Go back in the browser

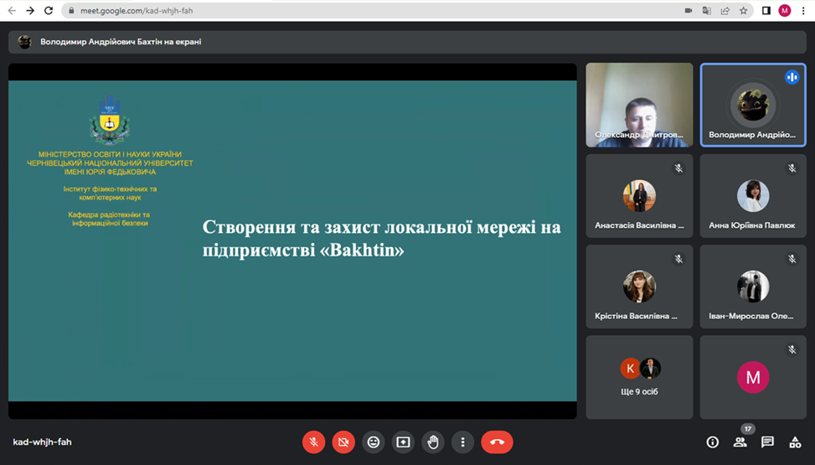click(12, 10)
